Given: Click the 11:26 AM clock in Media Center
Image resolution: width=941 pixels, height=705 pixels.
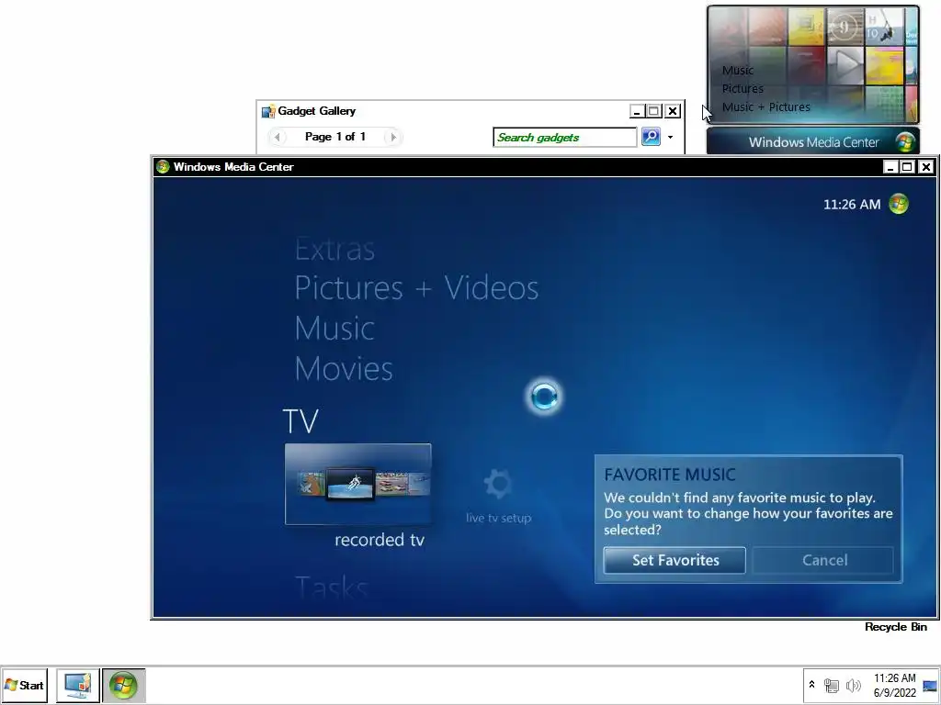Looking at the screenshot, I should pyautogui.click(x=852, y=205).
